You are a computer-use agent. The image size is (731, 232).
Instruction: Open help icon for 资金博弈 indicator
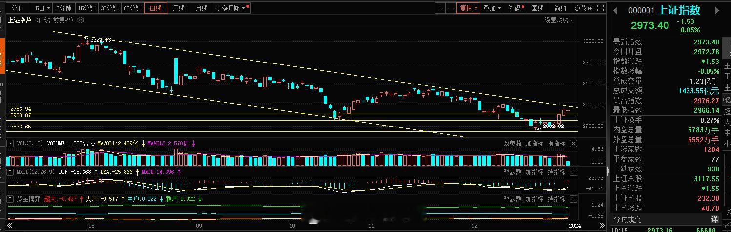[10, 199]
